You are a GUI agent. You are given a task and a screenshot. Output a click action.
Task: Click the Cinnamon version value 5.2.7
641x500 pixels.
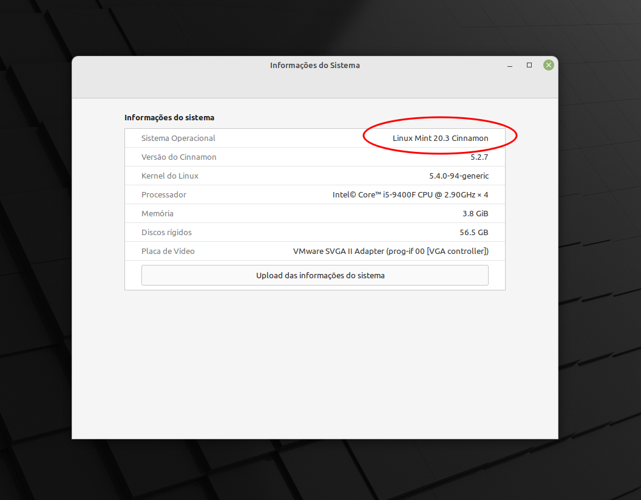(x=479, y=157)
